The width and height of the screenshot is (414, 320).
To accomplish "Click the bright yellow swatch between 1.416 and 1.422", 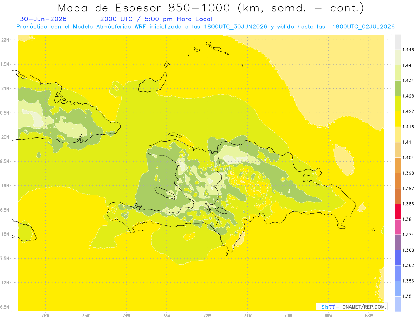I will point(398,119).
